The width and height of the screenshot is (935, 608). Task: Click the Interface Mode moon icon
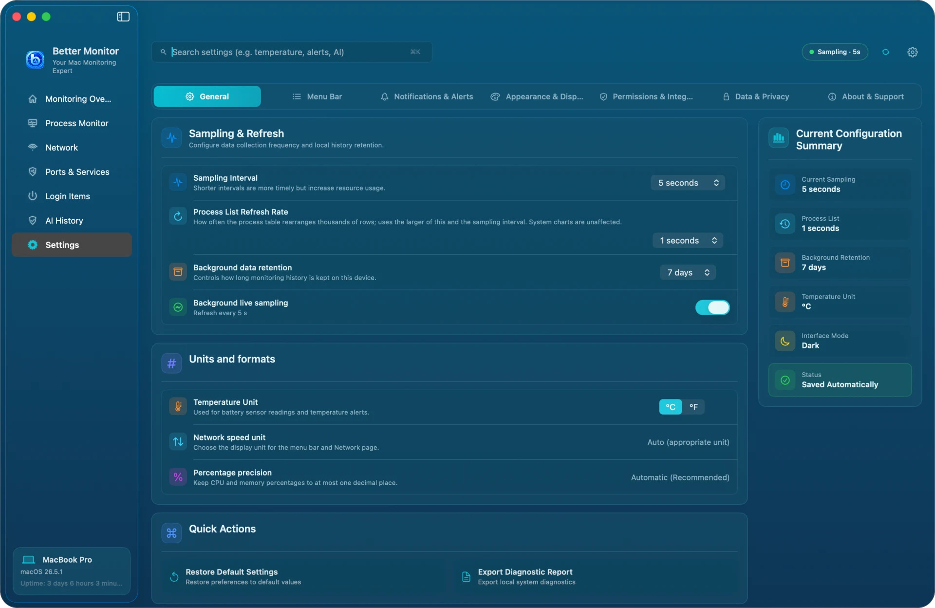785,341
